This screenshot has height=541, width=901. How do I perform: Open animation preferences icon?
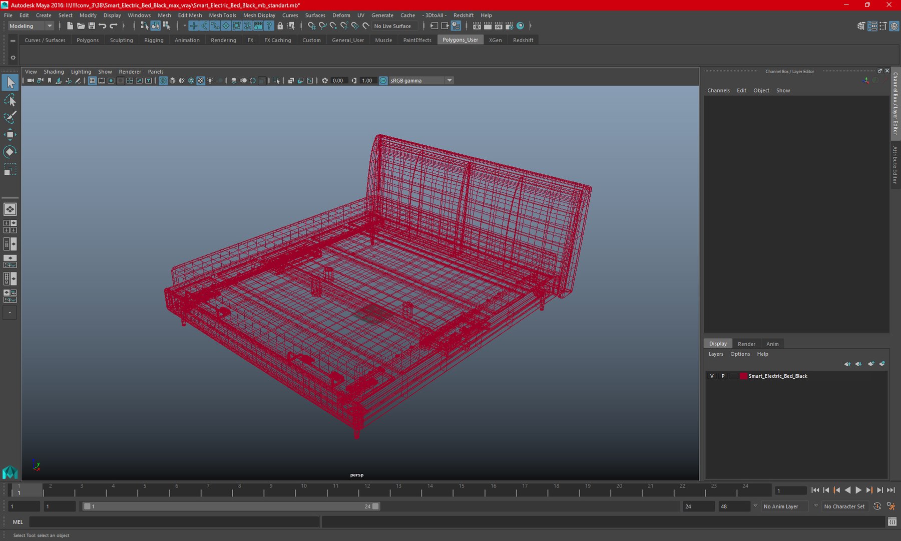tap(891, 506)
